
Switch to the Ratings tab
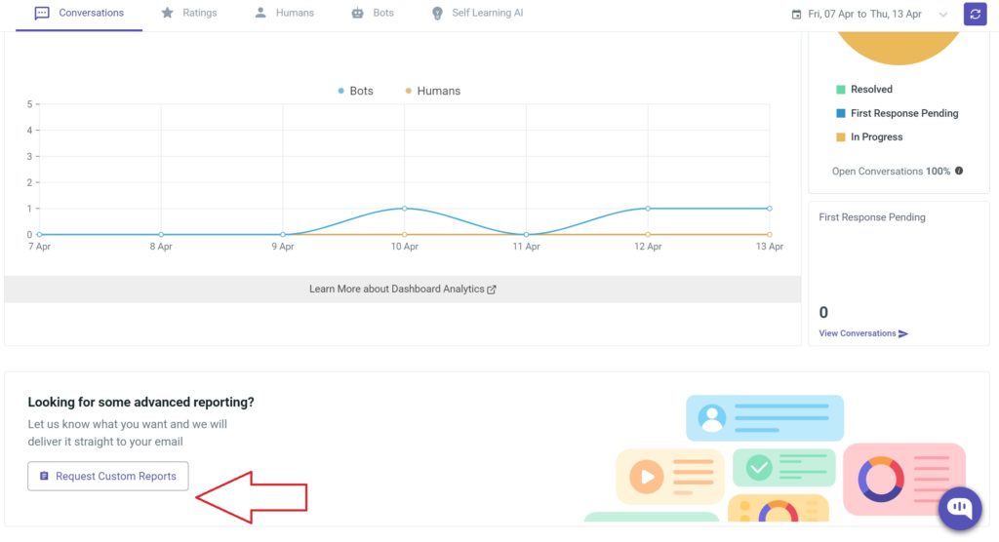(188, 13)
